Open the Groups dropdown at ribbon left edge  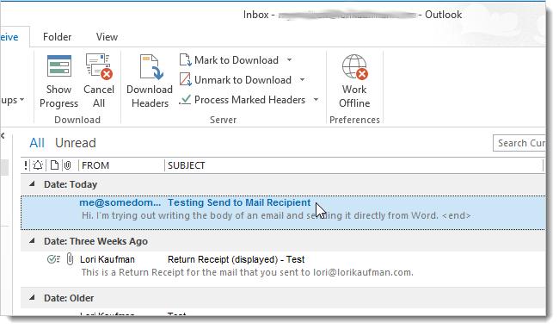pyautogui.click(x=13, y=100)
